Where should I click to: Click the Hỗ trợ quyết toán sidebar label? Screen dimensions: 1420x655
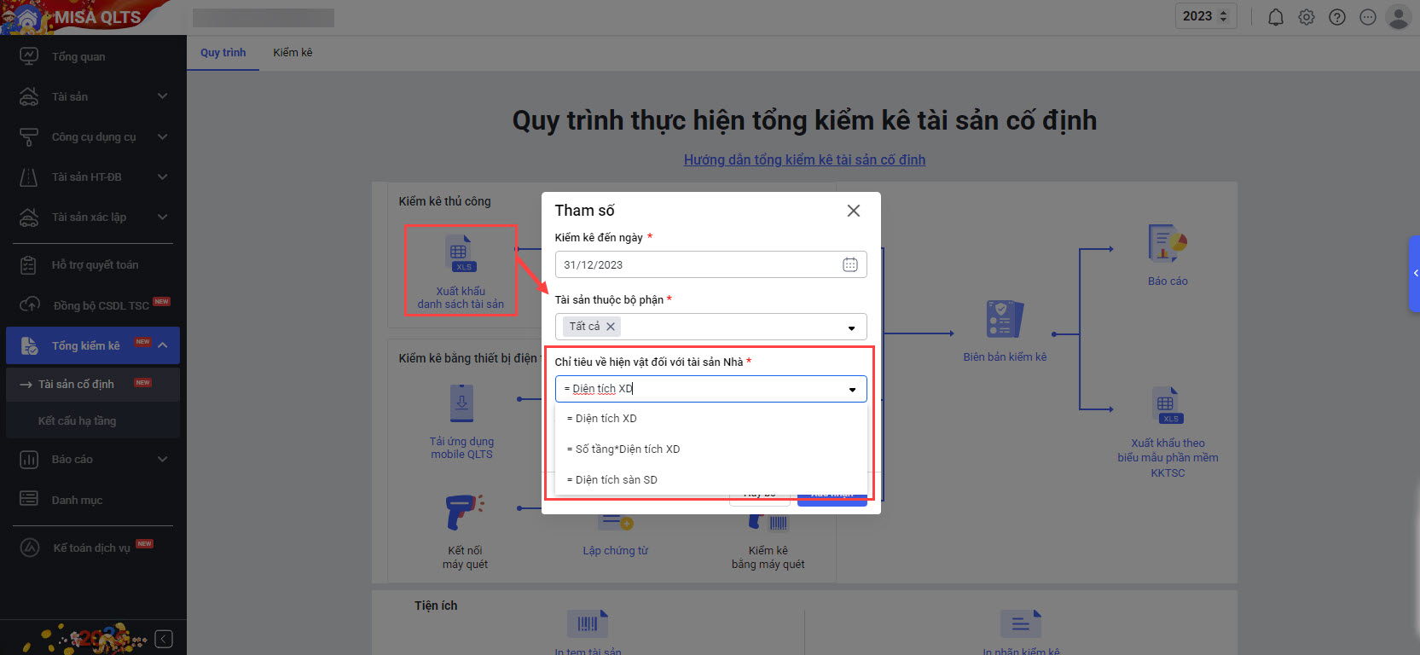(x=95, y=265)
